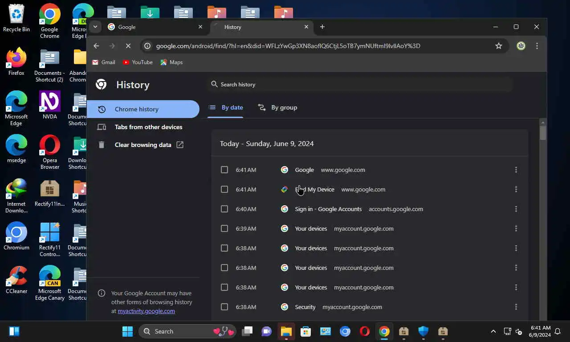Open myactivity.google.com link

pos(146,311)
